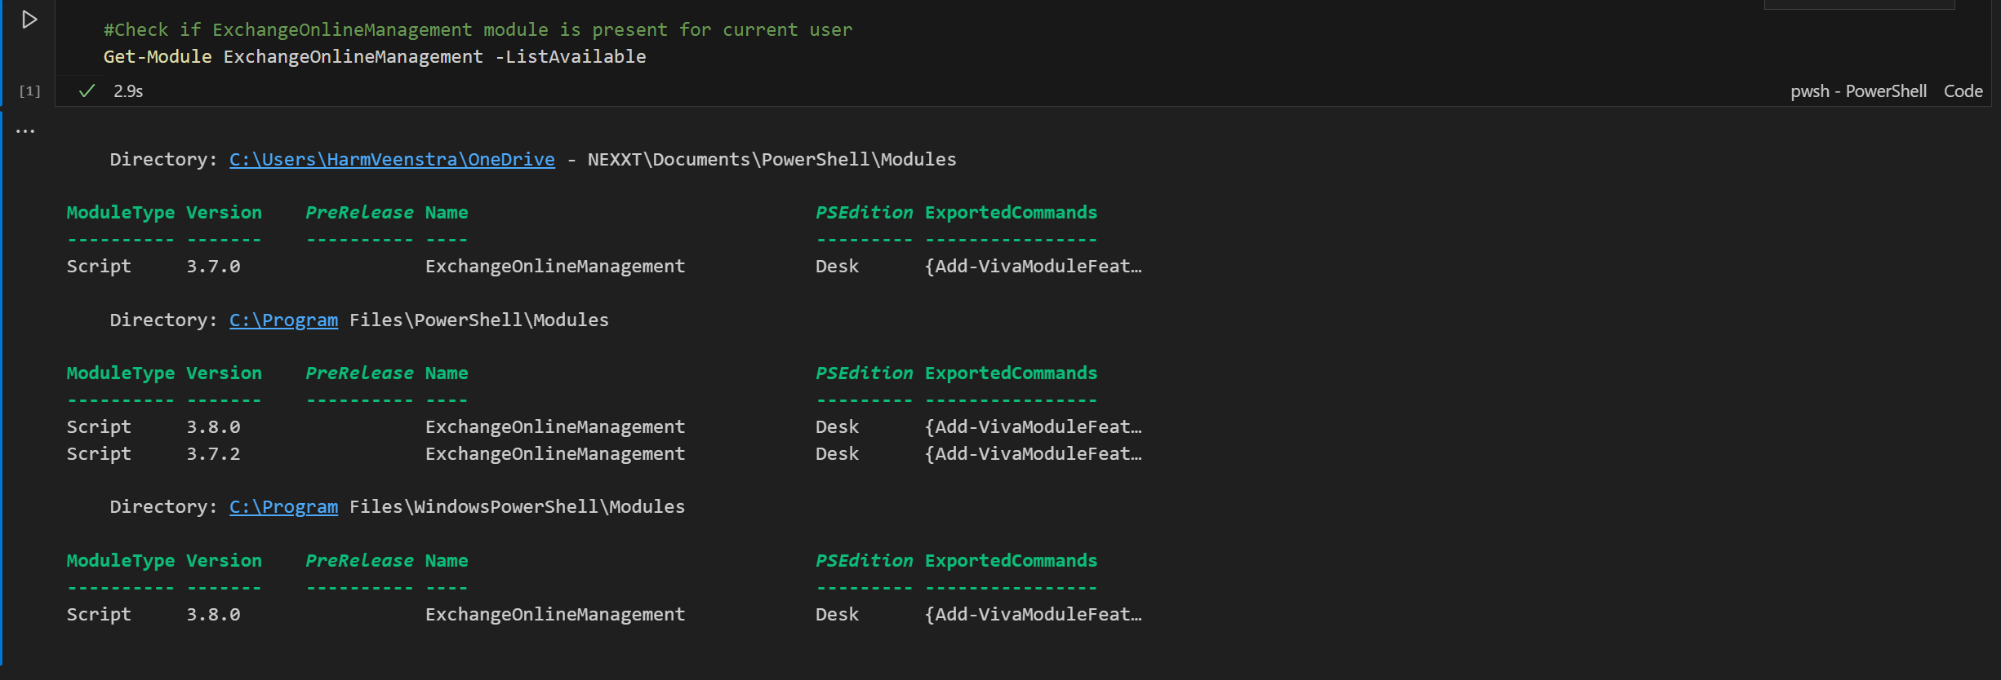2001x680 pixels.
Task: Click the 2.9s execution time
Action: pos(128,91)
